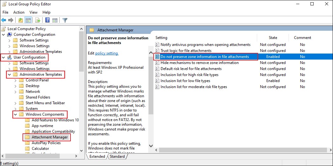
Task: Click policy icon for Hide mechanisms setting
Action: point(157,63)
